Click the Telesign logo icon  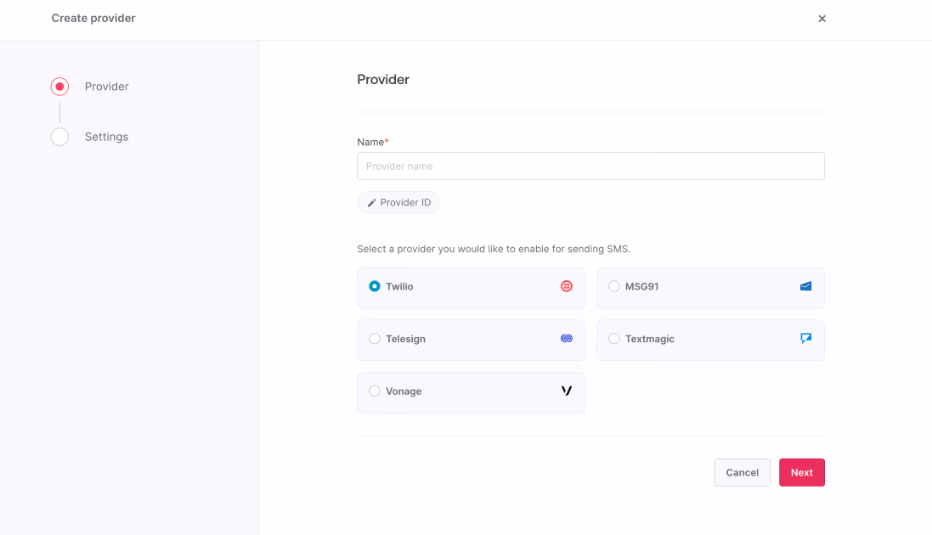[567, 338]
